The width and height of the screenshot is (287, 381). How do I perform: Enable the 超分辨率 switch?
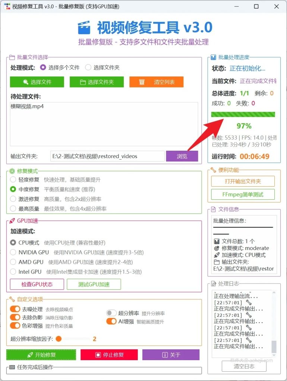click(111, 313)
